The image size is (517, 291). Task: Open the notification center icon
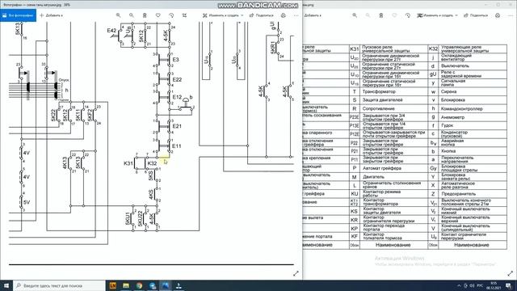tap(509, 285)
